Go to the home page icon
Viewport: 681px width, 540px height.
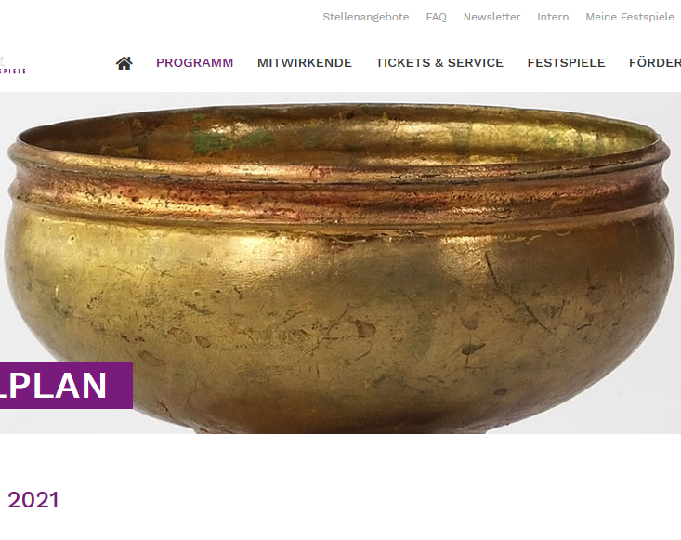pos(124,63)
